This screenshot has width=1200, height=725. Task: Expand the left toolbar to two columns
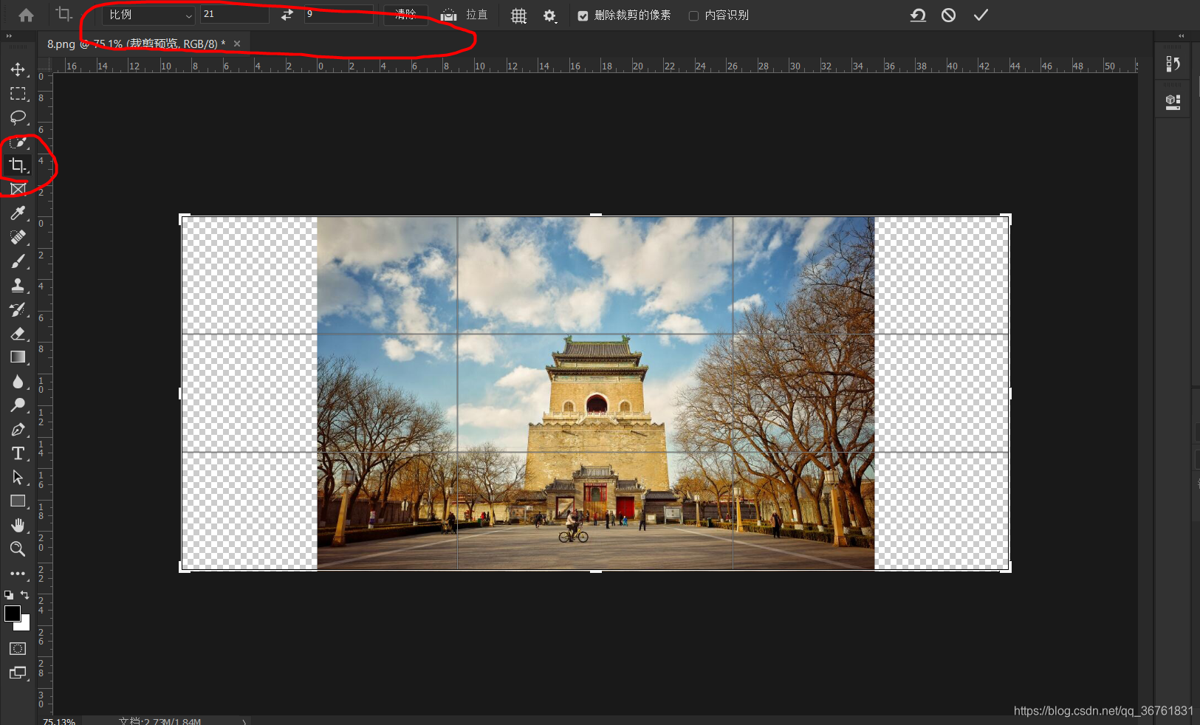(x=9, y=35)
